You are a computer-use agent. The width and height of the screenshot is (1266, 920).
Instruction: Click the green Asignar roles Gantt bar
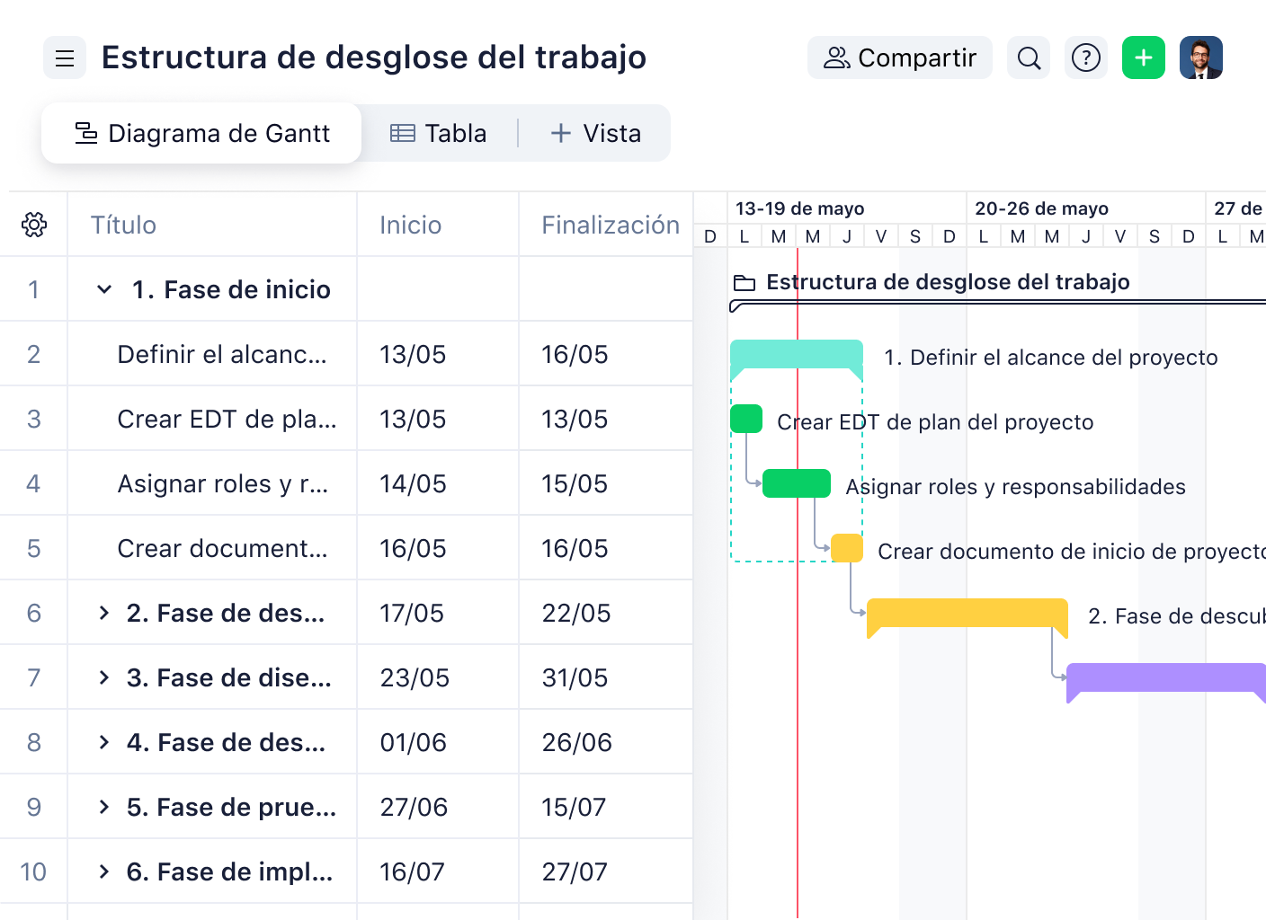click(797, 483)
